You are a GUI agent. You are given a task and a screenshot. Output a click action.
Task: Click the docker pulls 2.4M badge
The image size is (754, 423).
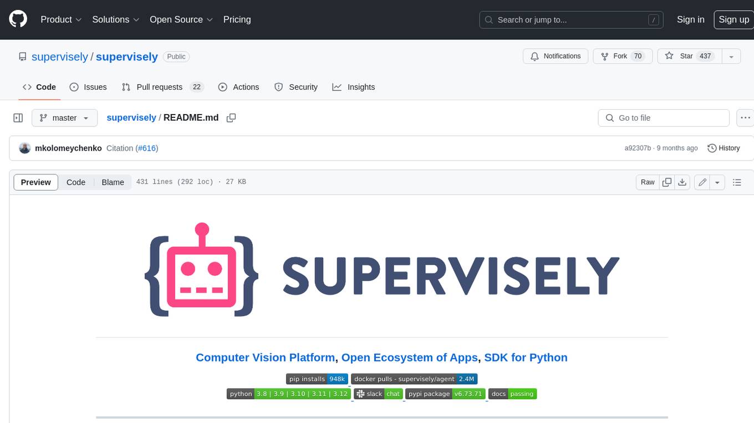click(414, 379)
